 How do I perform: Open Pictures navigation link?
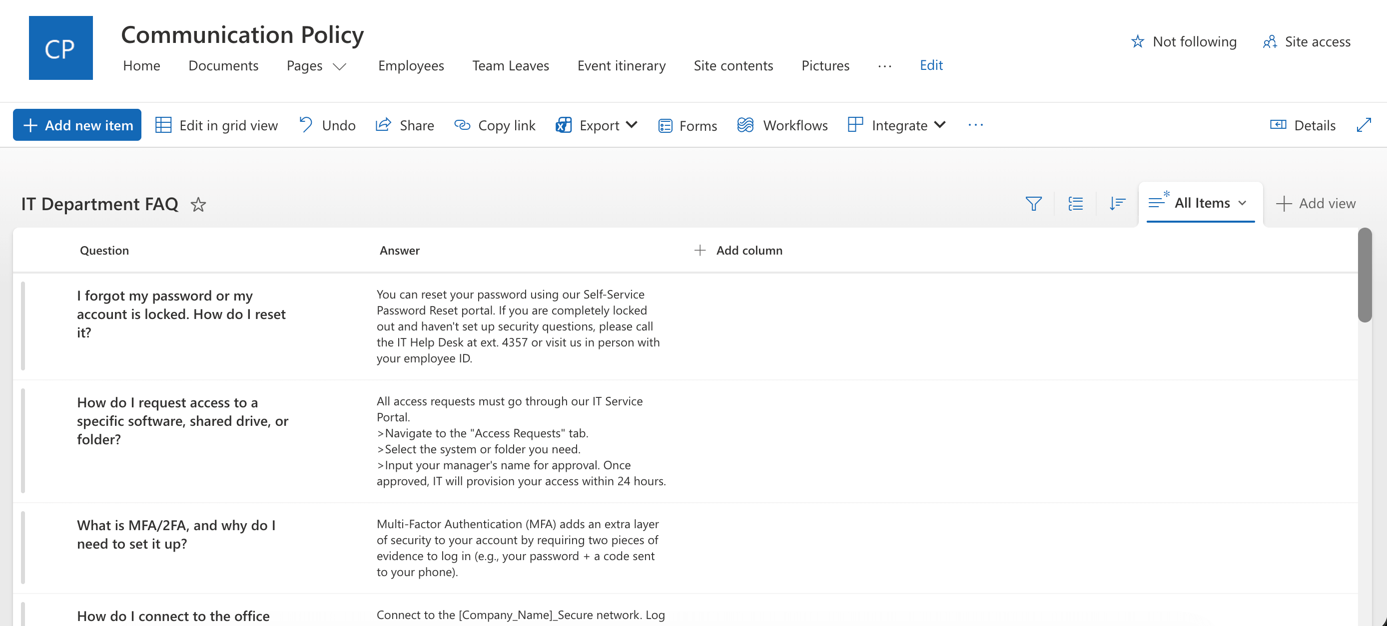[x=825, y=65]
